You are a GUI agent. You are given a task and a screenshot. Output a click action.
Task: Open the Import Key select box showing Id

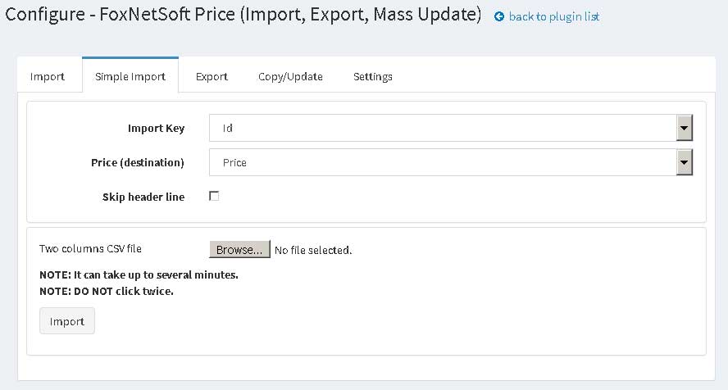[x=450, y=128]
